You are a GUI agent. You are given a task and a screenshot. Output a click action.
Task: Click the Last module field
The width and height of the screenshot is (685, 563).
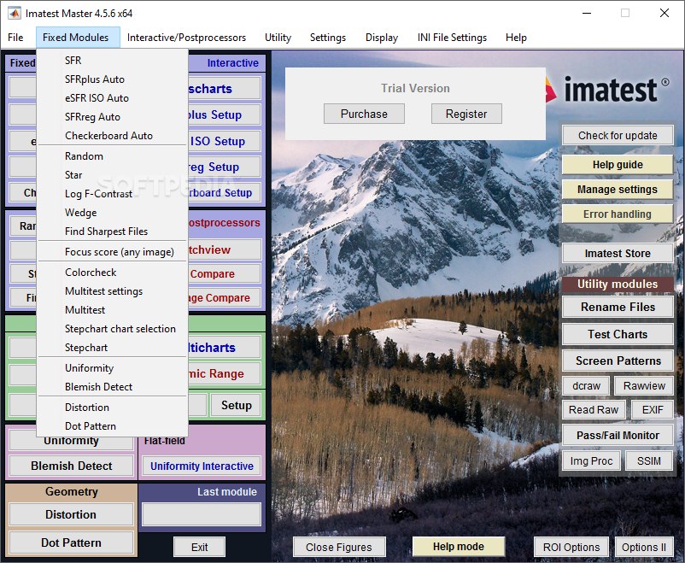pyautogui.click(x=202, y=514)
